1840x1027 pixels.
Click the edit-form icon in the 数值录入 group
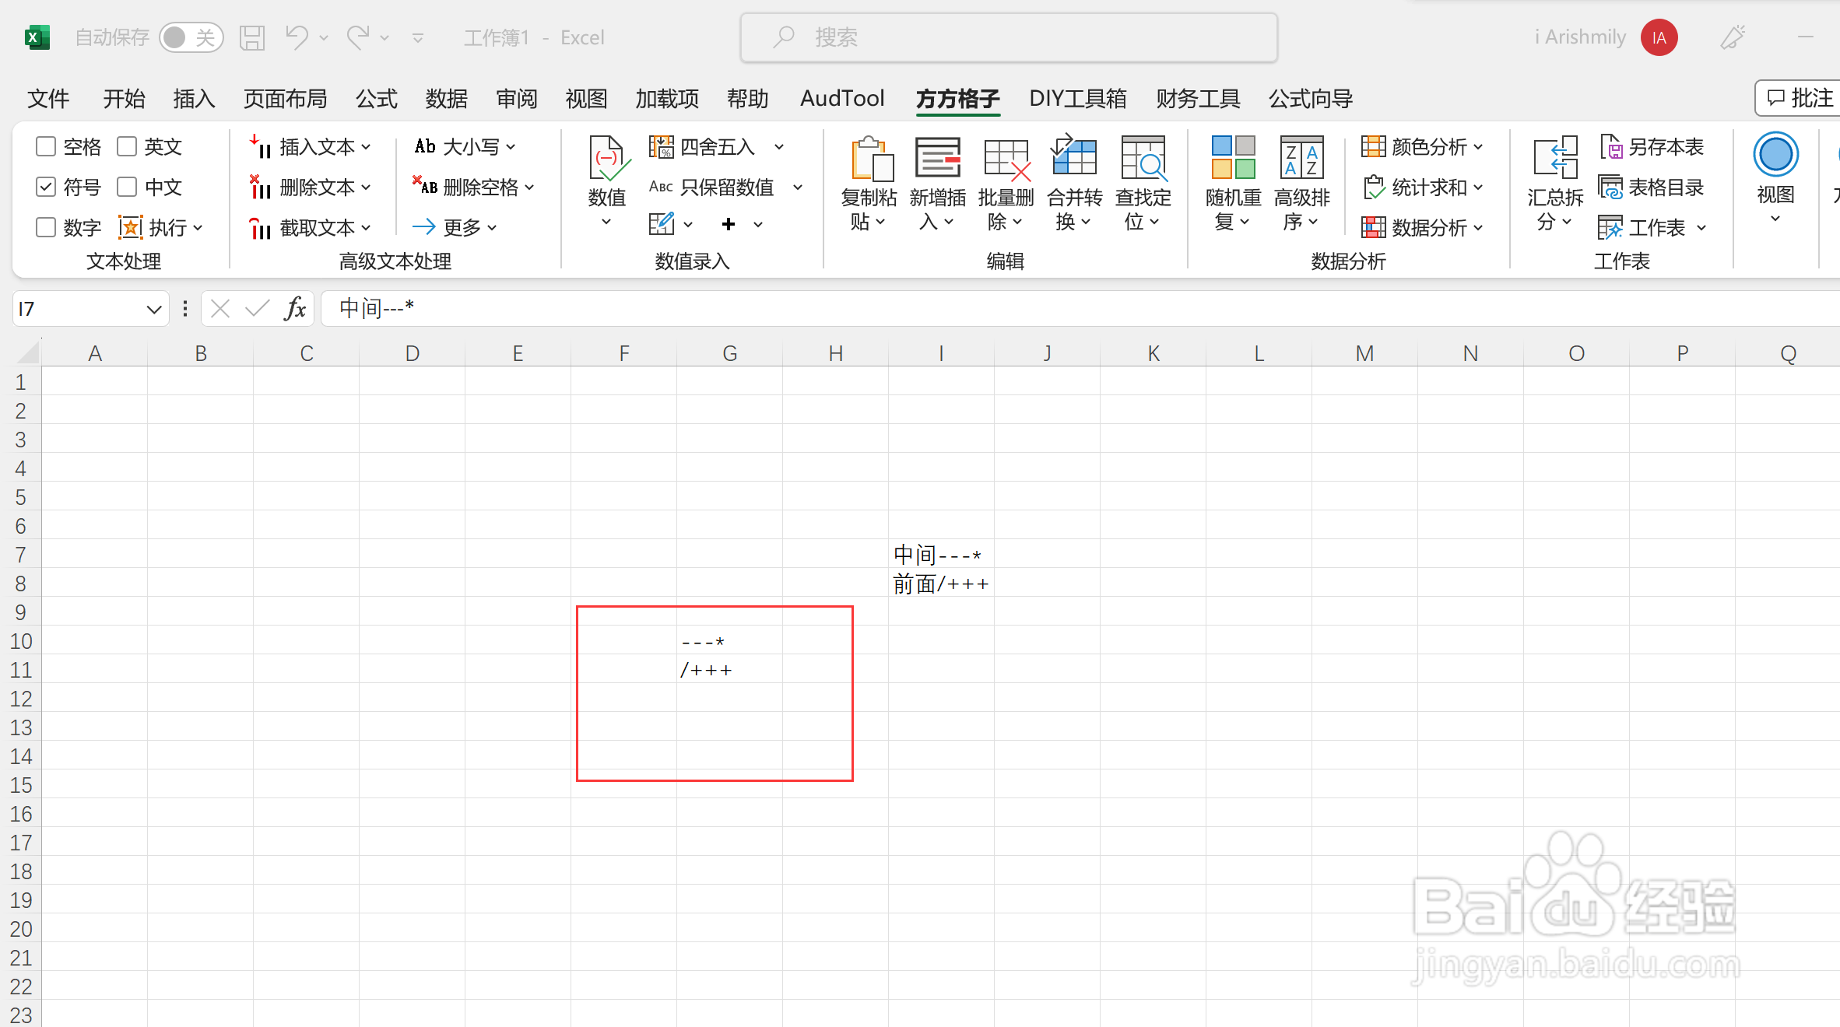point(662,224)
